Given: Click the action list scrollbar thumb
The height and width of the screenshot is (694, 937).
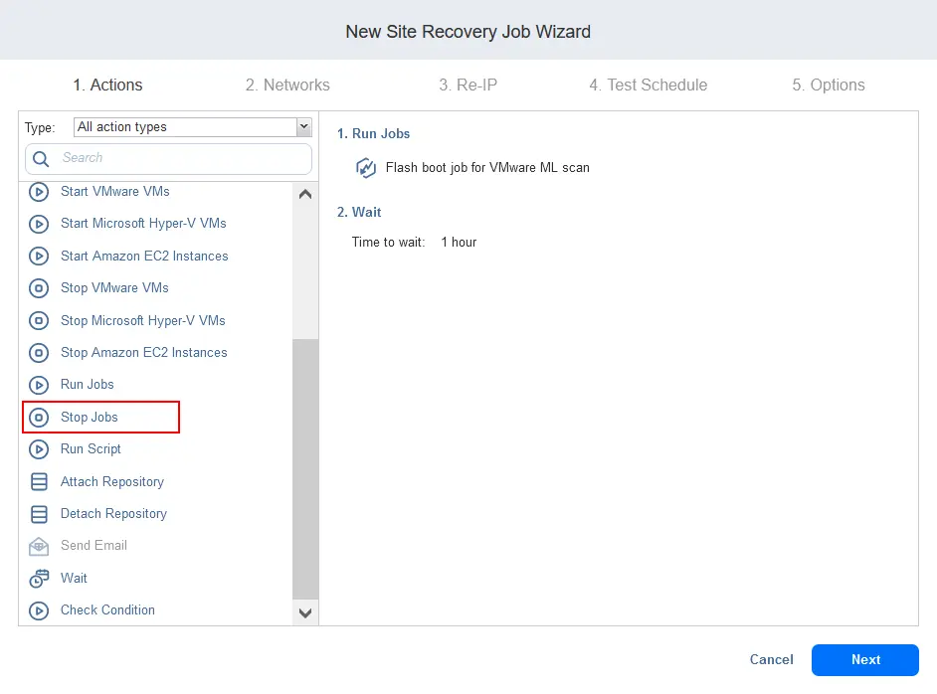Looking at the screenshot, I should point(305,469).
